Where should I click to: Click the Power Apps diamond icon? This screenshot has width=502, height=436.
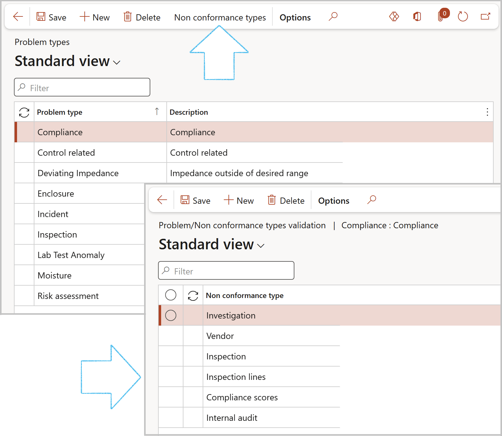[394, 16]
